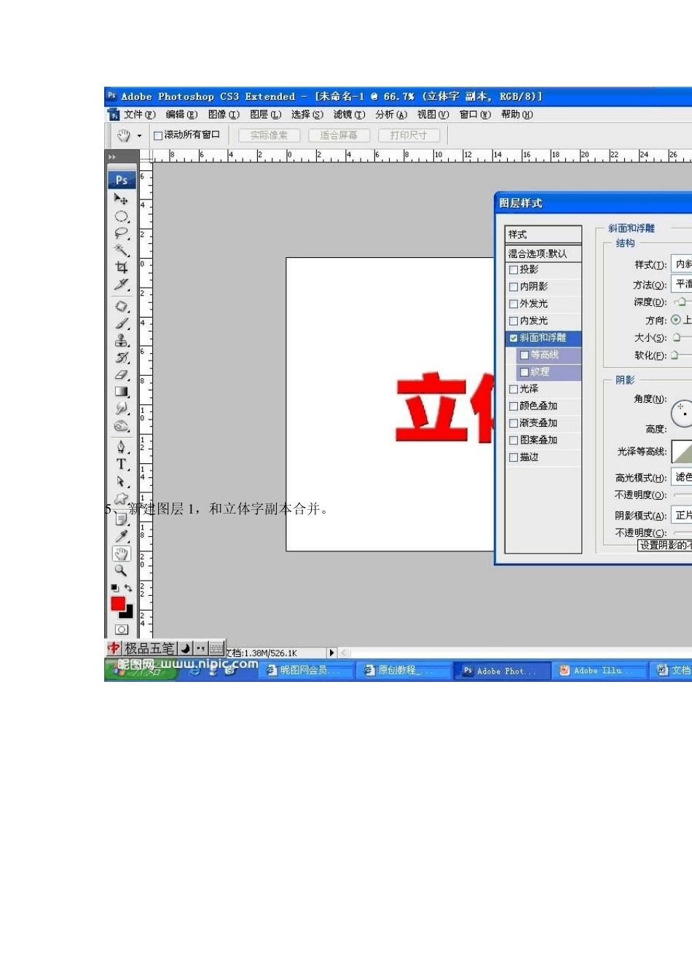Viewport: 692px width, 979px height.
Task: Enable the 等高线 sub-option checkbox
Action: click(524, 355)
